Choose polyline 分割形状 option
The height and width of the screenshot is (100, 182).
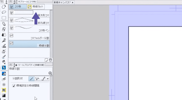click(x=37, y=79)
